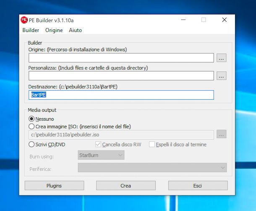
Task: Minimize the PE Builder window
Action: point(183,20)
